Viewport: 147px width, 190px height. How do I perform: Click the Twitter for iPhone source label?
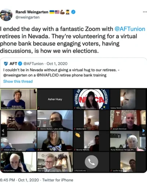[x=58, y=180]
